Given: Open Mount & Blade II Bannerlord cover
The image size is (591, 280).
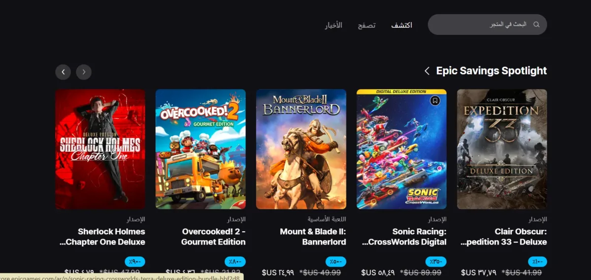Looking at the screenshot, I should coord(301,149).
